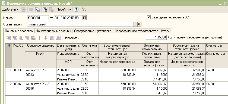Viewport: 228px width, 104px height.
Task: Click row 1 date cell 29.02.08
Action: (68, 70)
